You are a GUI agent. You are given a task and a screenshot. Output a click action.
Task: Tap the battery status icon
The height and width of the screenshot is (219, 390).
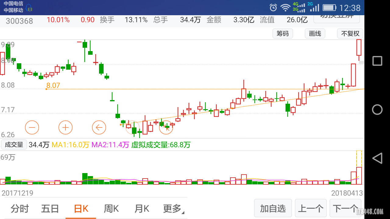click(x=329, y=8)
